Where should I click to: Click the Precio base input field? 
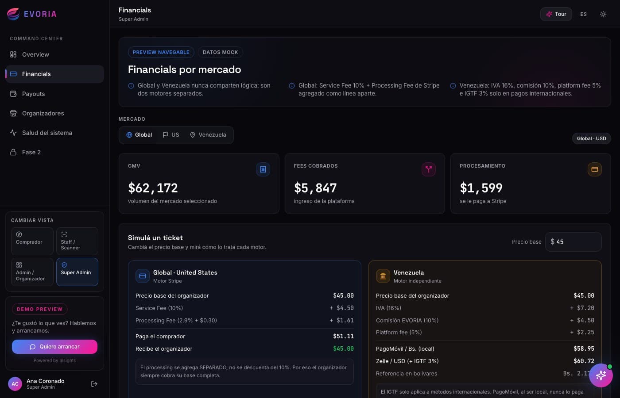pyautogui.click(x=573, y=242)
